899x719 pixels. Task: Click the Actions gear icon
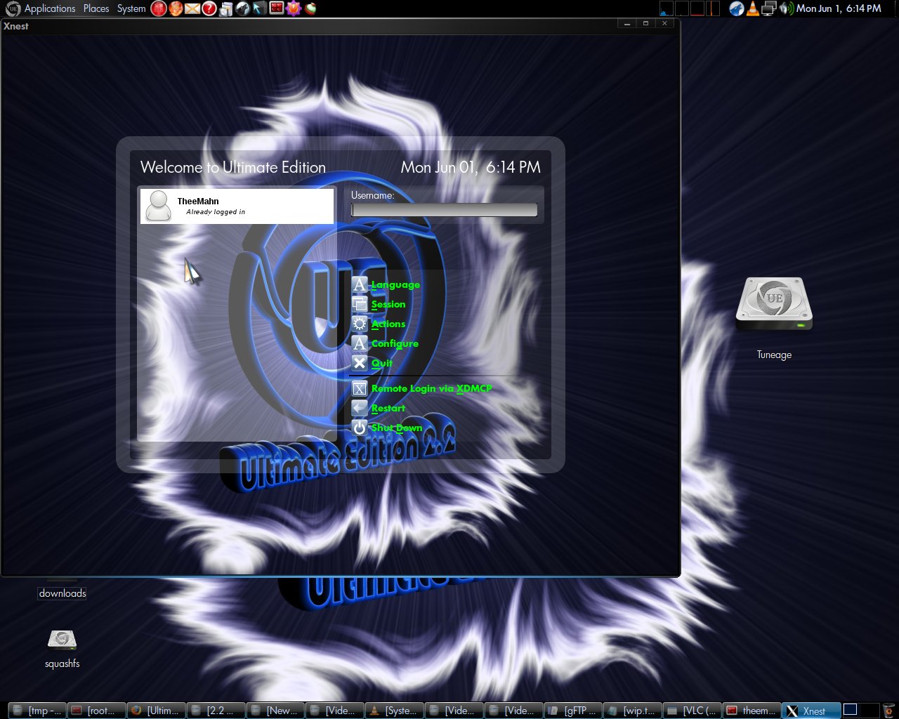tap(360, 324)
